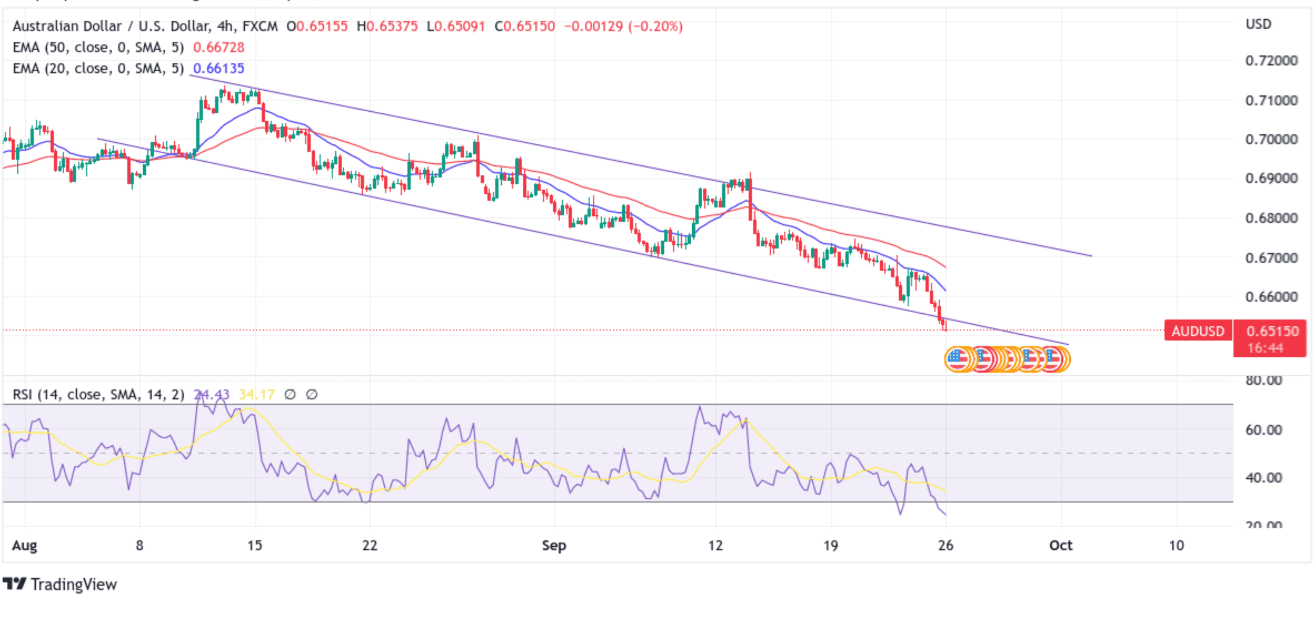Click the second ∅ symbol in RSI legend

coord(311,394)
